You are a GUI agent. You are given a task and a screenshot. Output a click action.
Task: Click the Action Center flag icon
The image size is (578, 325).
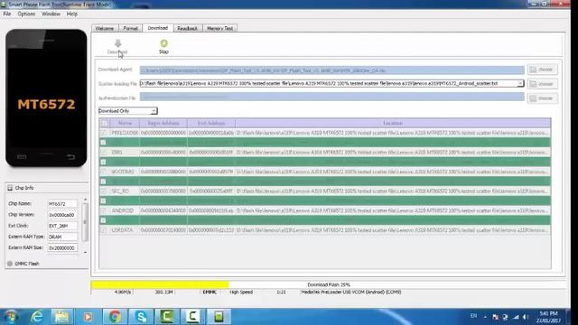(x=495, y=317)
